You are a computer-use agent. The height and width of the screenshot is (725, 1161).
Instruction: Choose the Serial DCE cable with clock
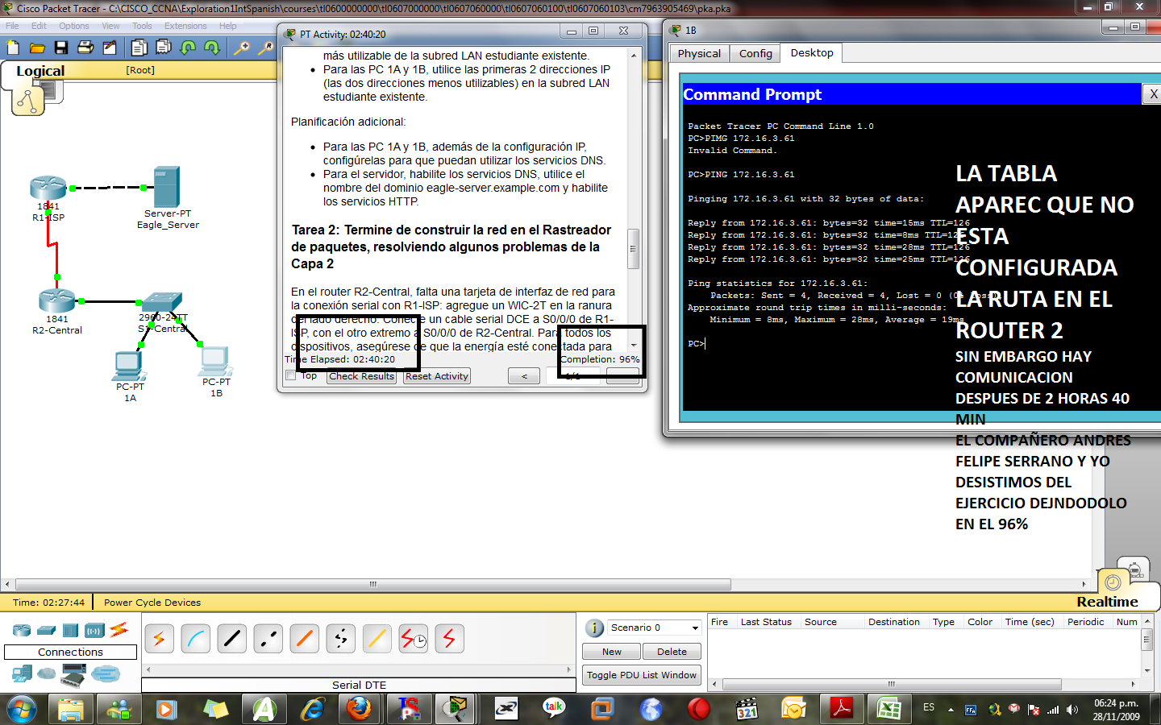tap(414, 639)
